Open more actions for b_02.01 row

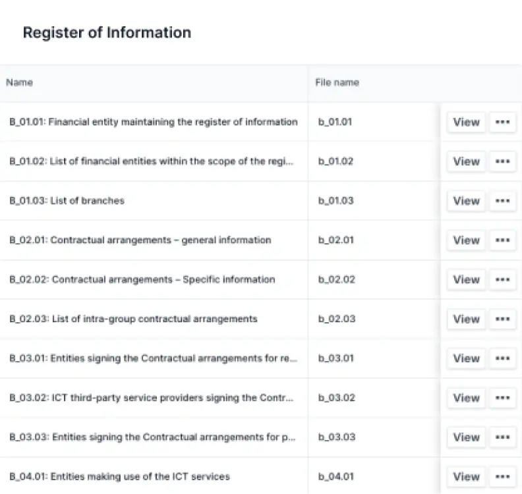(x=502, y=240)
